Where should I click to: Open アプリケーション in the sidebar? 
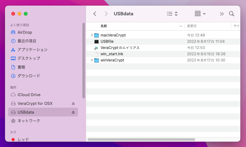click(32, 50)
